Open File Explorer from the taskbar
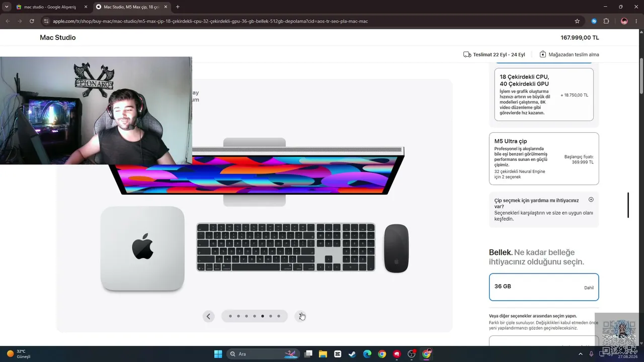Image resolution: width=644 pixels, height=362 pixels. (x=323, y=354)
